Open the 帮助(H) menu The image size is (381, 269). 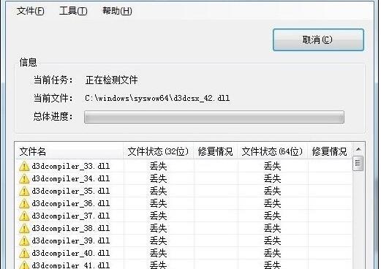pyautogui.click(x=117, y=11)
